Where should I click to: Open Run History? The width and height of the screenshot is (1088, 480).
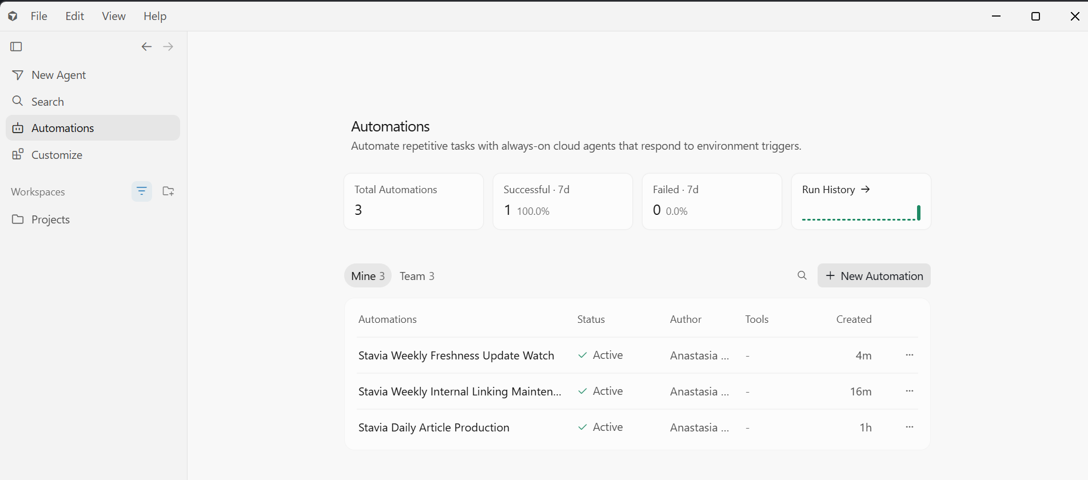point(836,190)
